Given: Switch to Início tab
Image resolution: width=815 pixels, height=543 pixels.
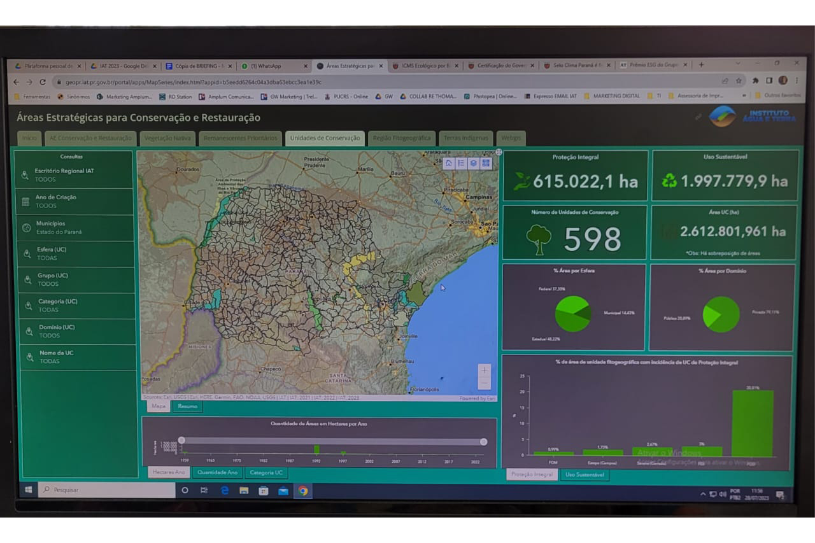Looking at the screenshot, I should [x=29, y=138].
